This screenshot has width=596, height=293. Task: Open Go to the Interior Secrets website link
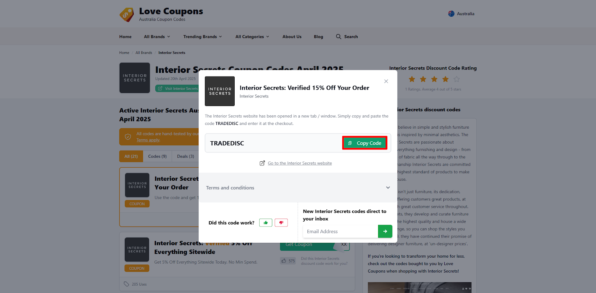tap(300, 163)
